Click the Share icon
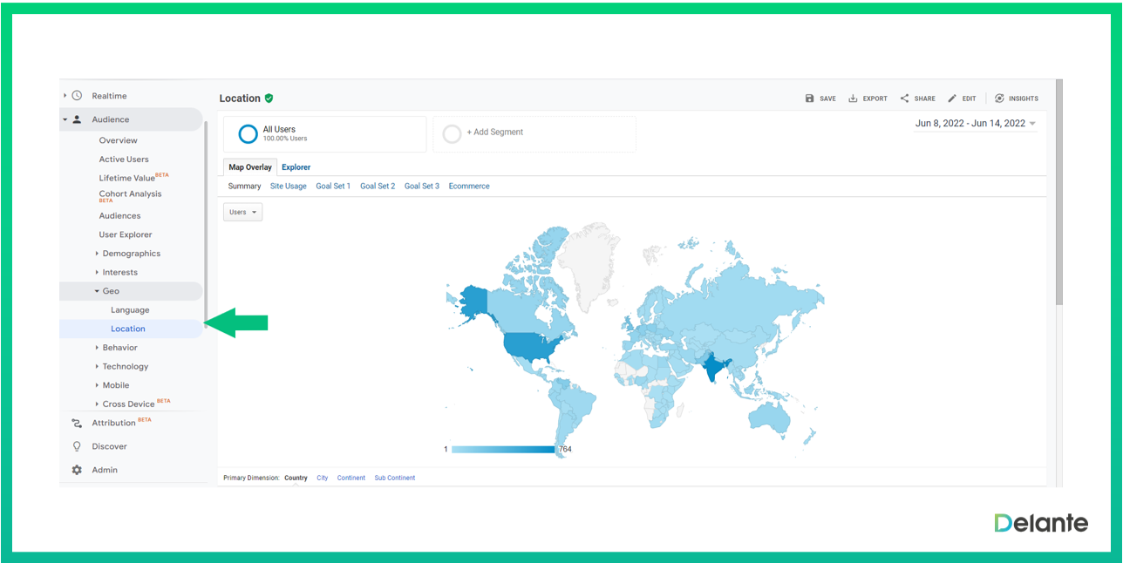The height and width of the screenshot is (563, 1123). coord(904,98)
